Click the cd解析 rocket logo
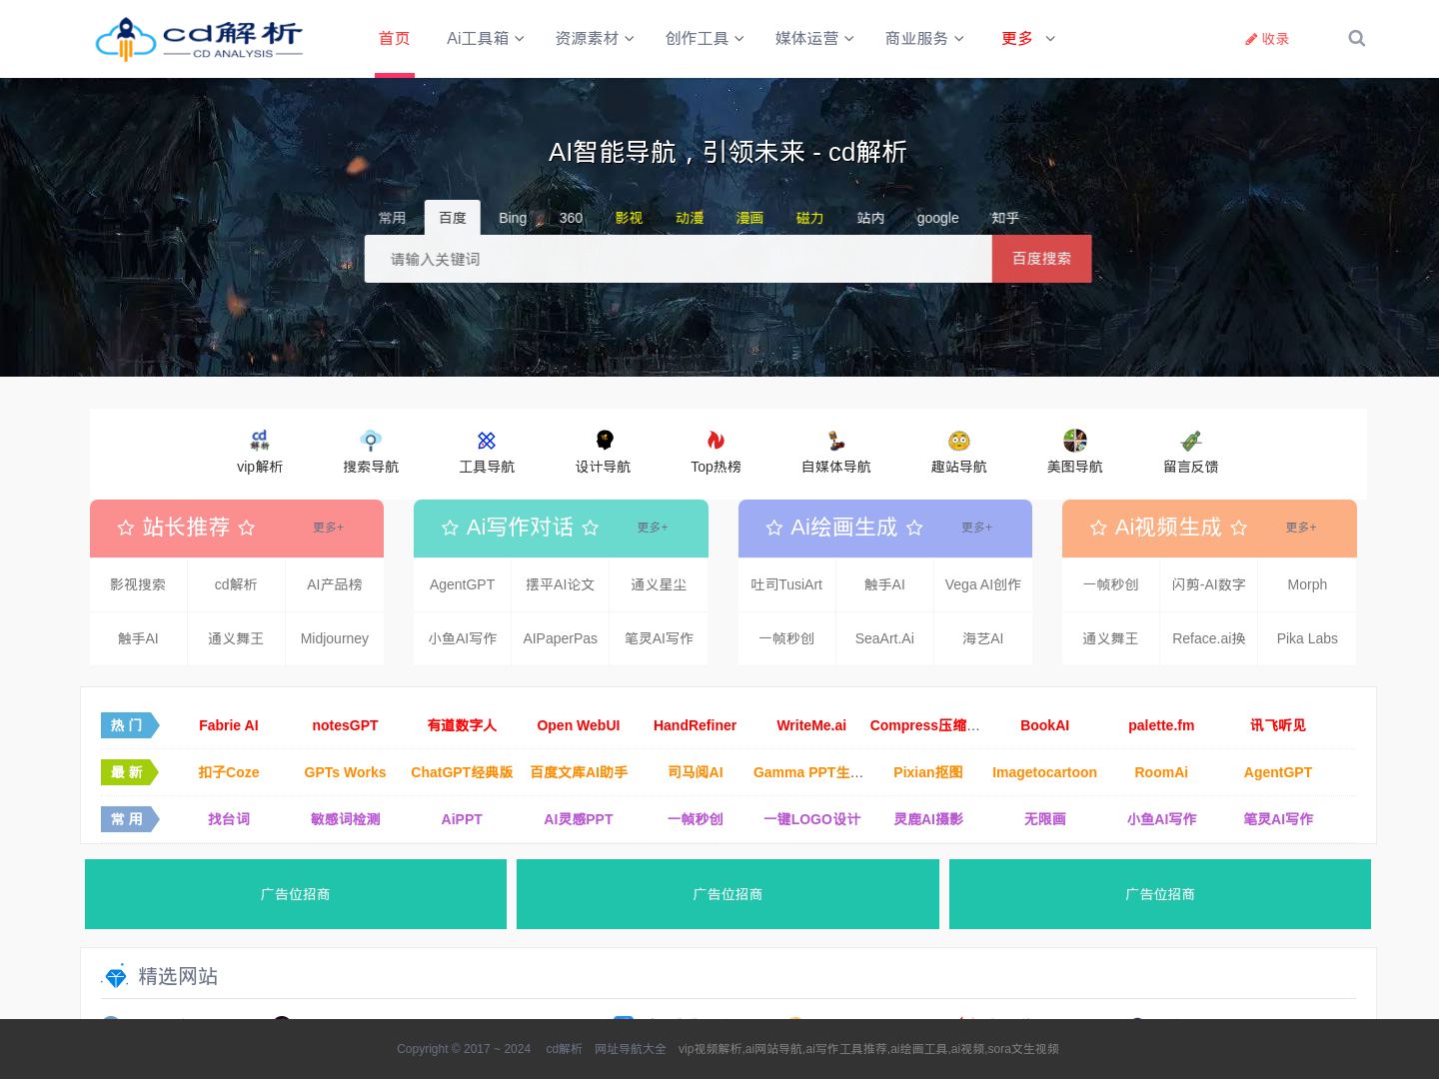 (199, 39)
